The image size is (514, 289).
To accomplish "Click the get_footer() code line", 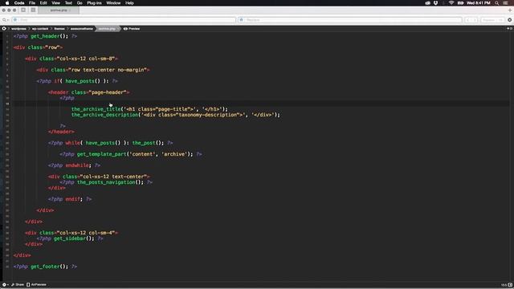I will click(x=45, y=267).
